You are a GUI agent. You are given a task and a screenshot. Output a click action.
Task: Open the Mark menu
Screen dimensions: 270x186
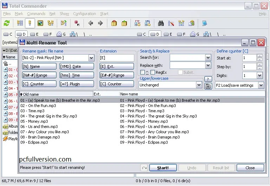pyautogui.click(x=19, y=14)
